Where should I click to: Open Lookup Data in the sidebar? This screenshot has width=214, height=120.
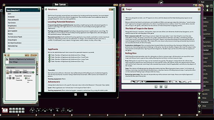pyautogui.click(x=207, y=66)
